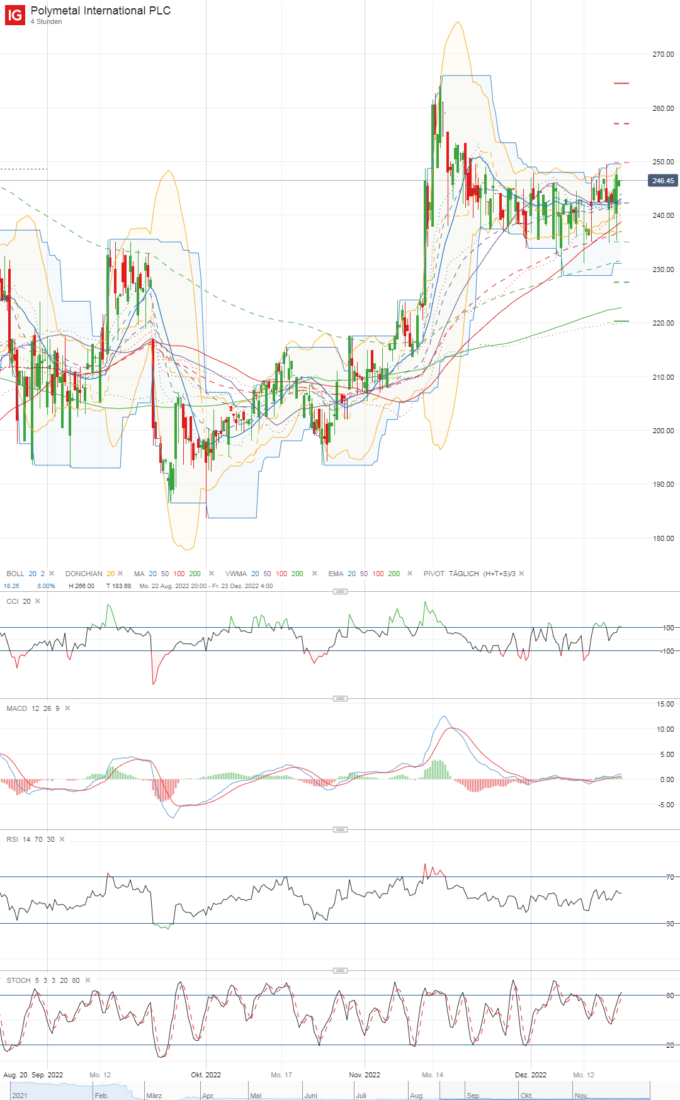Click the date range text below indicators
Viewport: 680px width, 1100px height.
[206, 586]
